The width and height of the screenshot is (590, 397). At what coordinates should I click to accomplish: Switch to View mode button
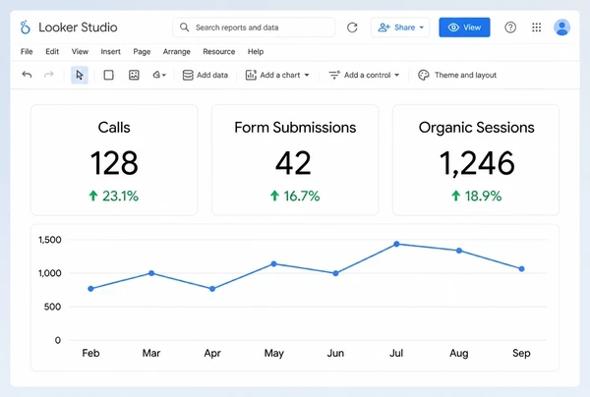[x=464, y=28]
